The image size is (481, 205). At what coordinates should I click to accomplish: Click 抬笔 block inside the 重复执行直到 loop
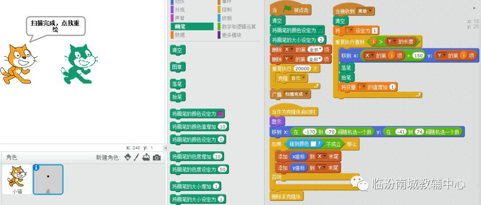point(346,77)
